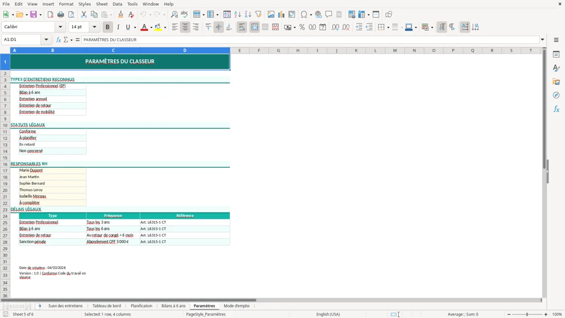Open Find and Replace tool
Image resolution: width=565 pixels, height=318 pixels.
[x=174, y=15]
